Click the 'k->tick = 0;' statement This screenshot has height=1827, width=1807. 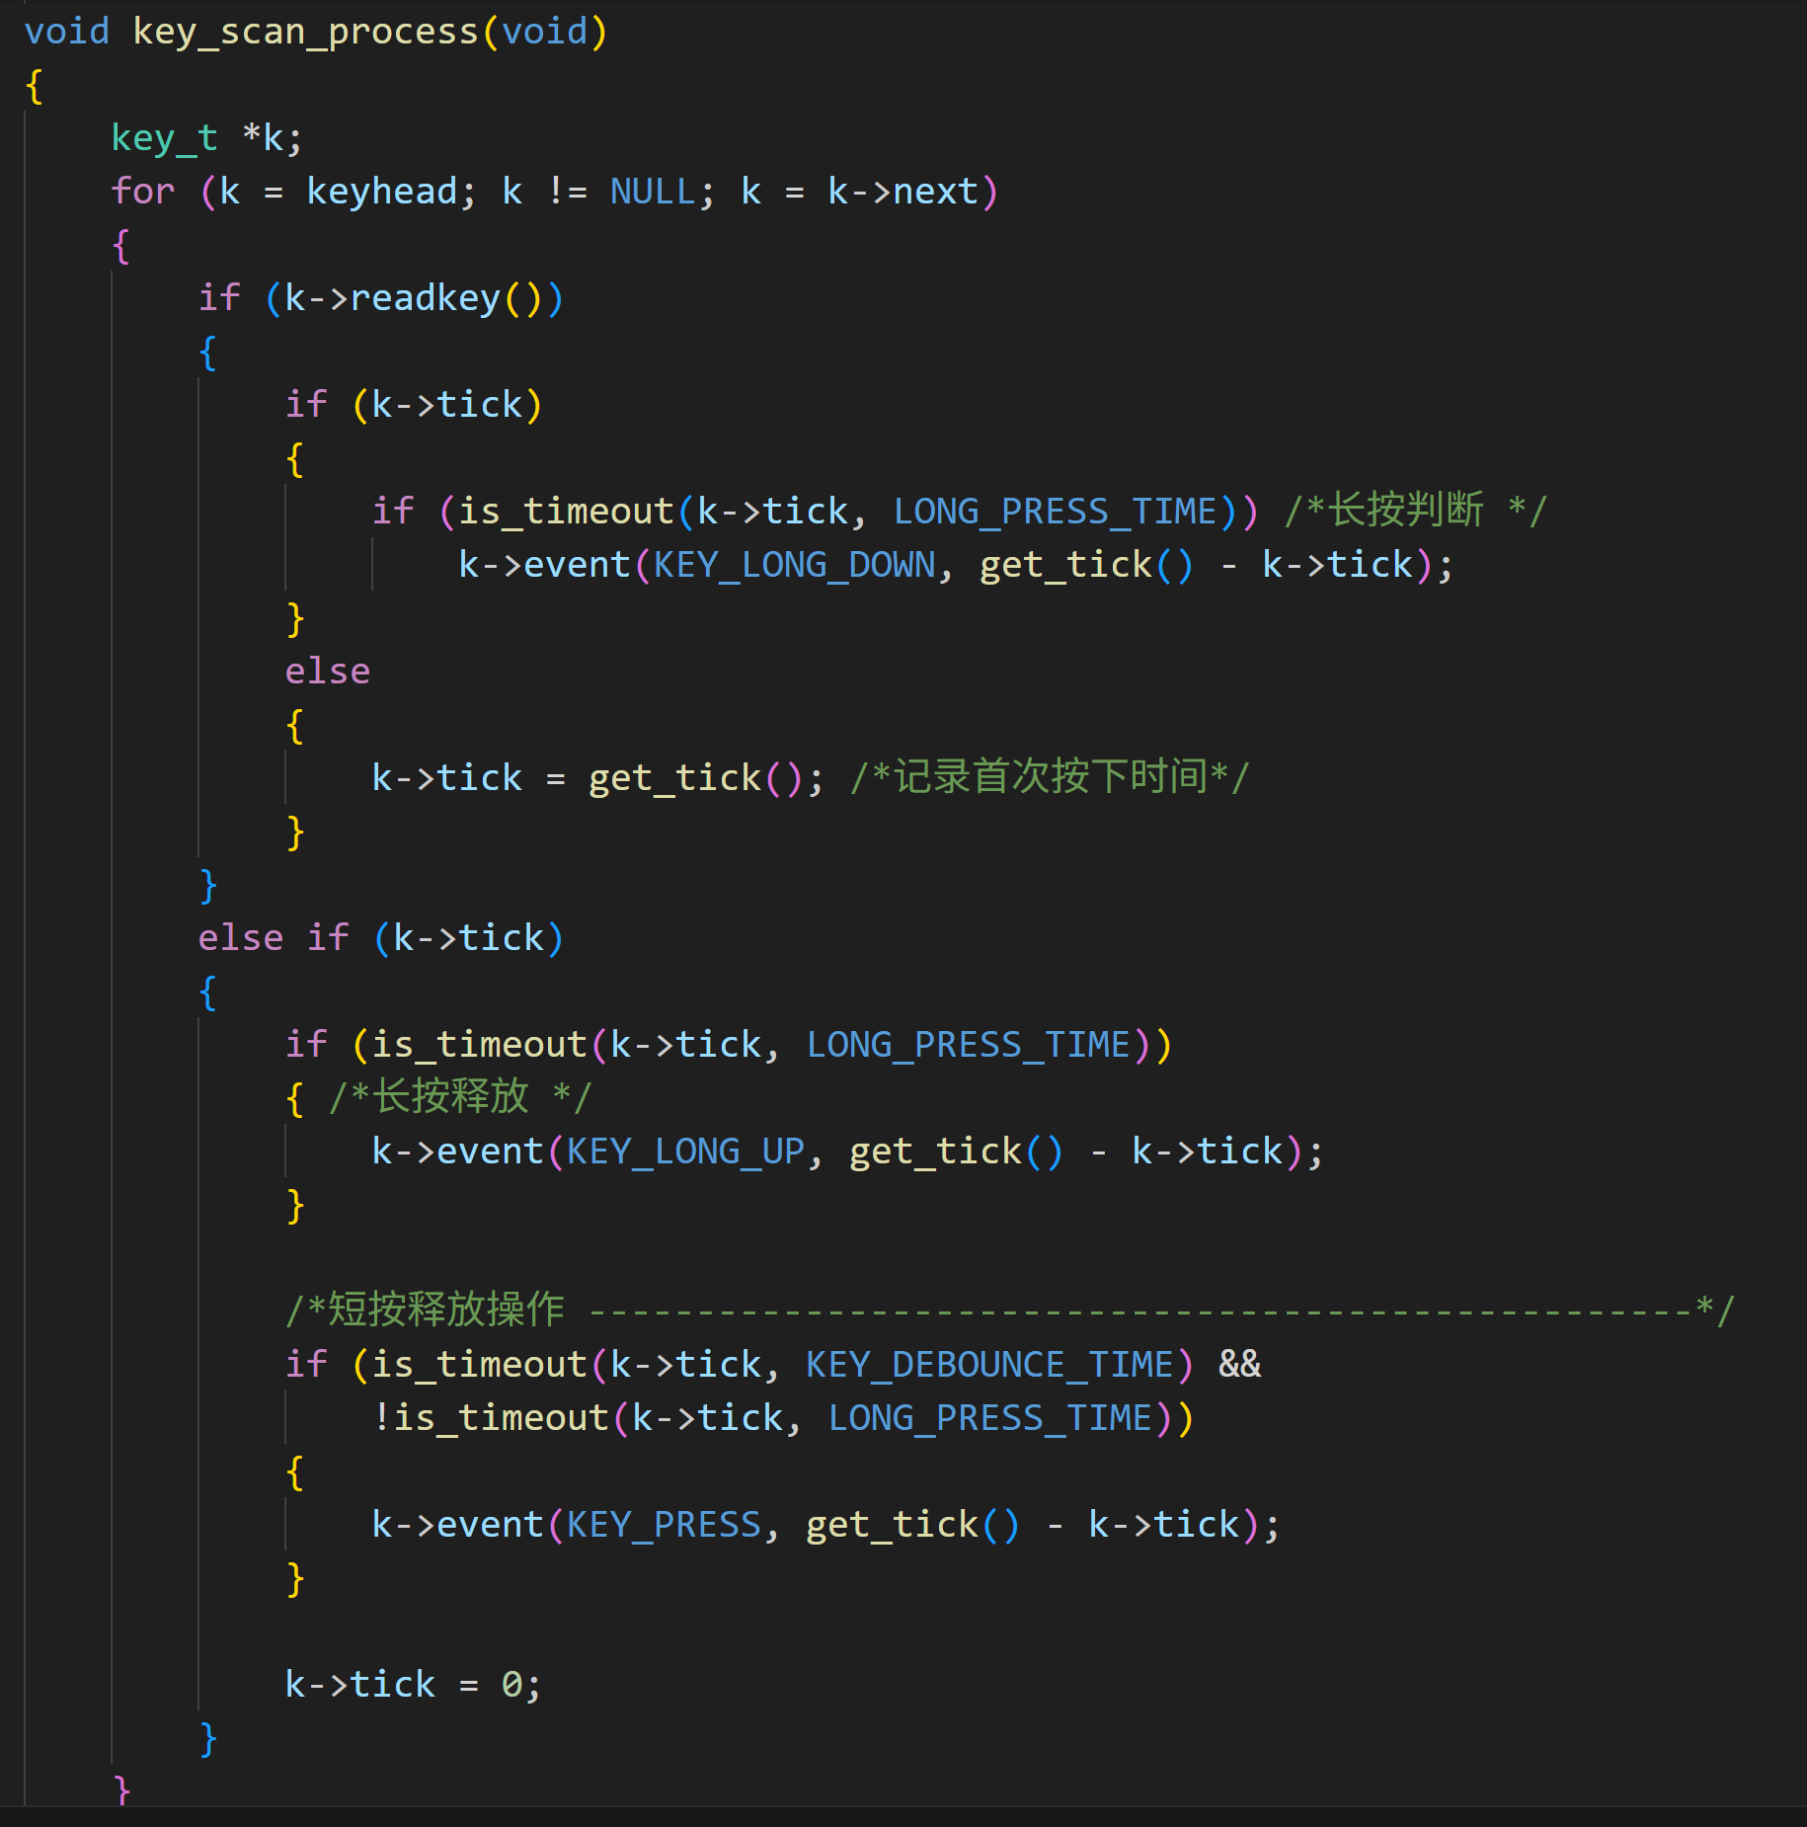click(413, 1685)
